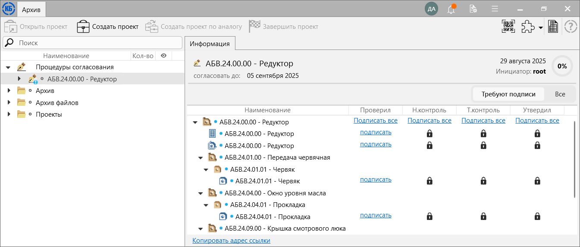Click the Создать проект briefcase button
This screenshot has width=580, height=247.
pos(108,27)
